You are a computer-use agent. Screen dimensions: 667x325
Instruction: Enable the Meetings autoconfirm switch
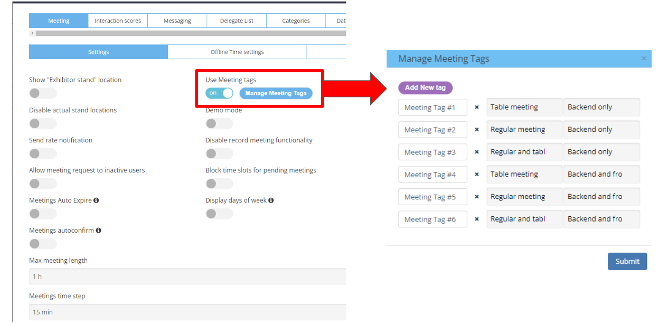click(x=43, y=244)
